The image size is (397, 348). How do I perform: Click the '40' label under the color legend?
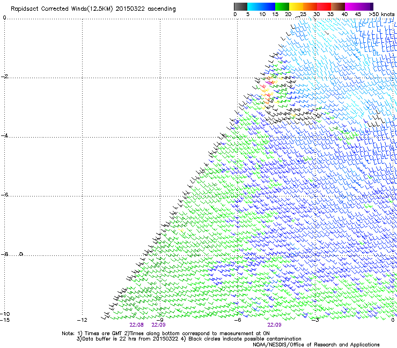[x=344, y=14]
